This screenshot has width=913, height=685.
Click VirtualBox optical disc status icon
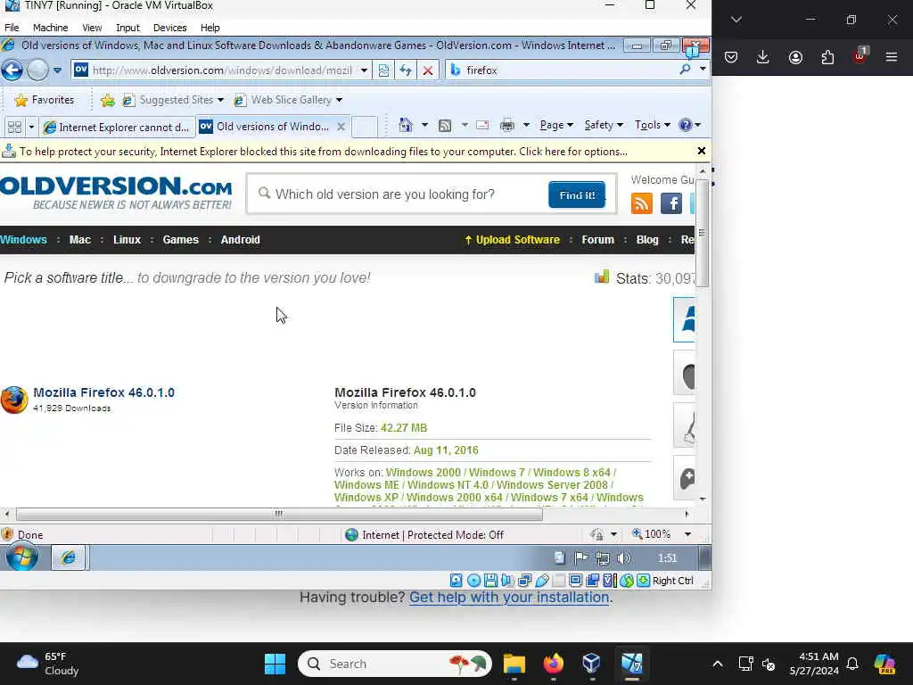point(474,580)
